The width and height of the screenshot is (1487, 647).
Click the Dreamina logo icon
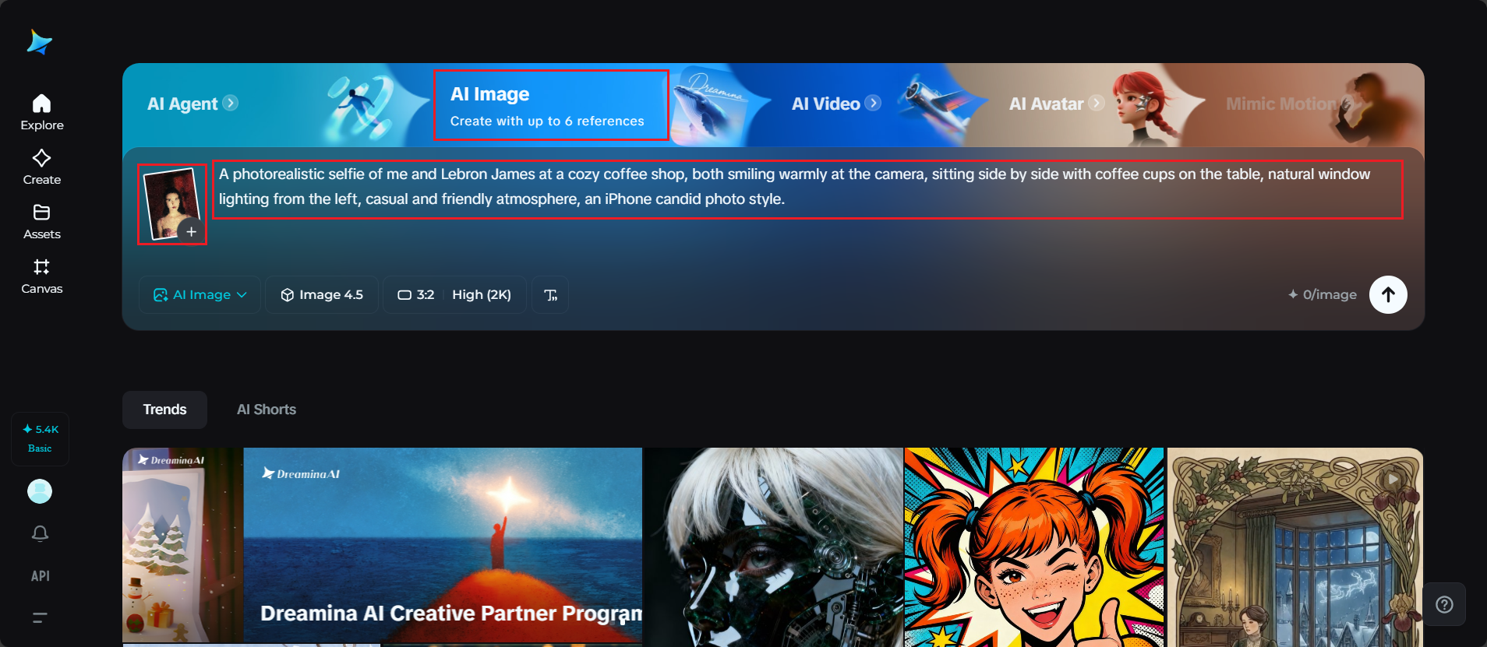click(39, 42)
